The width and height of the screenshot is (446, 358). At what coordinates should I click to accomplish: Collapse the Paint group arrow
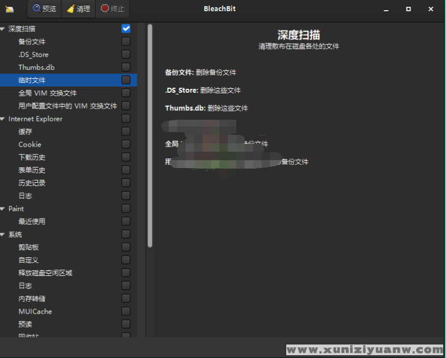(3, 209)
